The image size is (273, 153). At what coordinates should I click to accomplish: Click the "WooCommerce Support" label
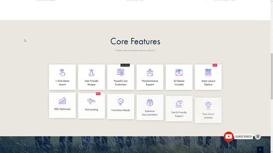[150, 83]
